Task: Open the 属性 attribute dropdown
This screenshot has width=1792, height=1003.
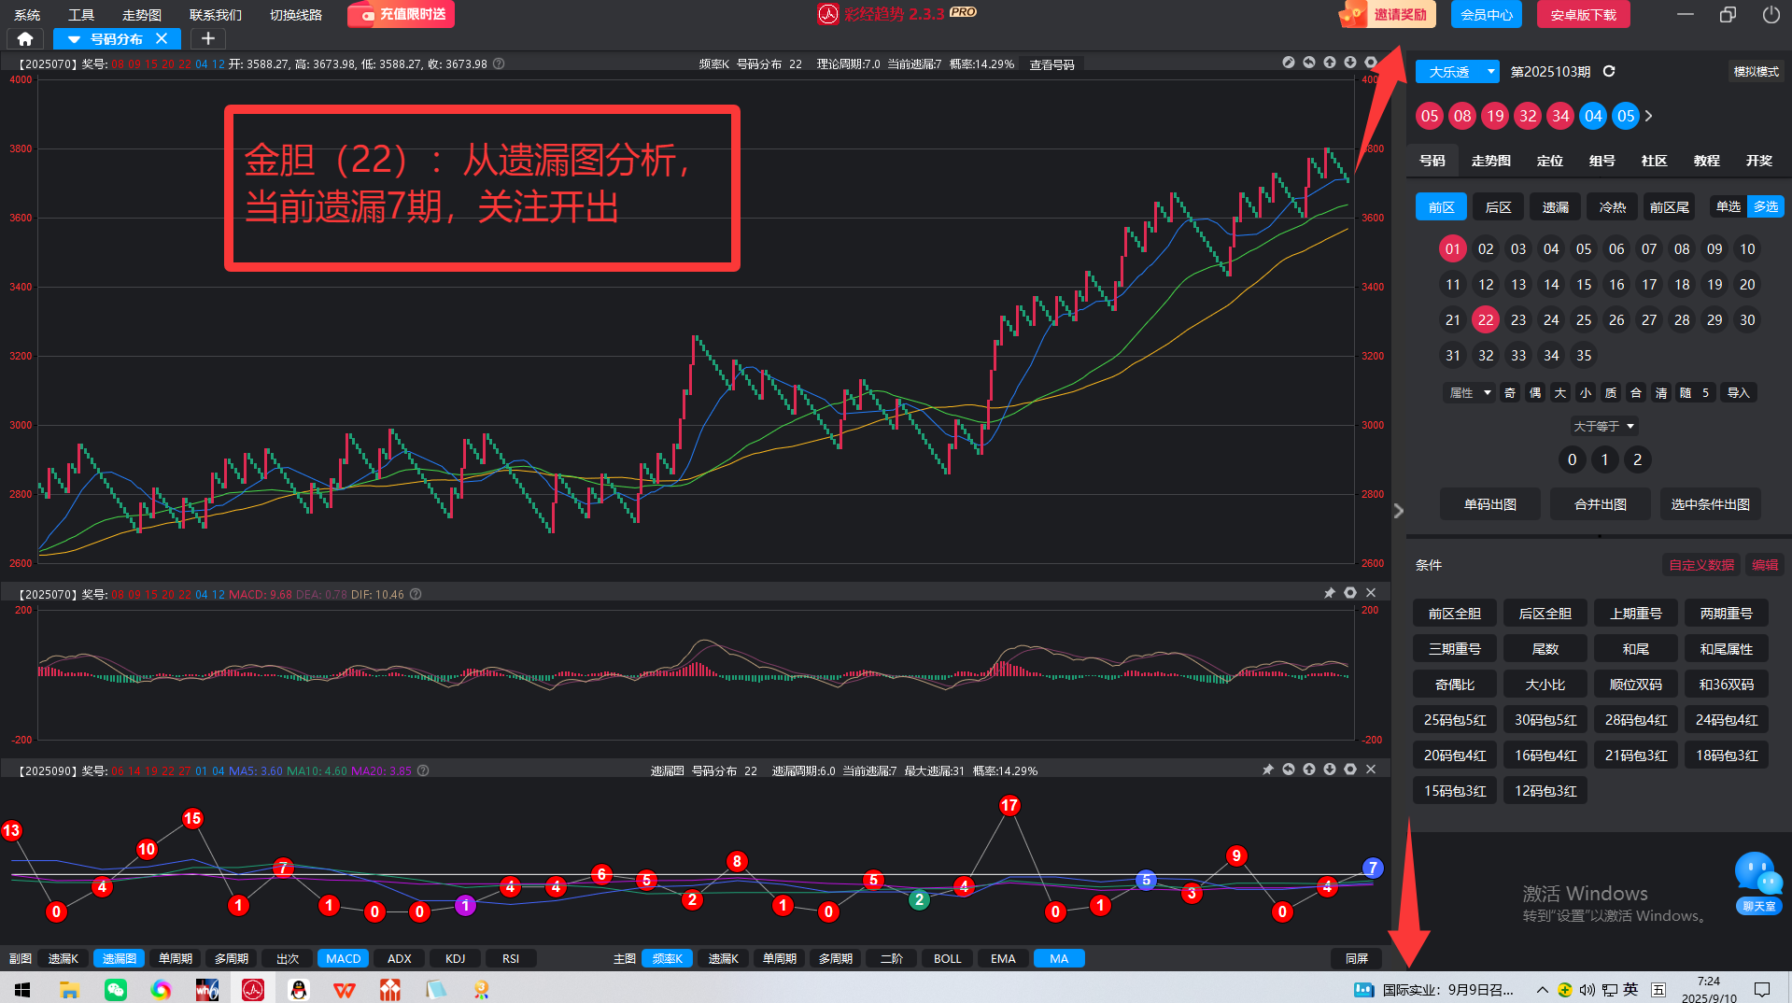Action: [x=1468, y=392]
